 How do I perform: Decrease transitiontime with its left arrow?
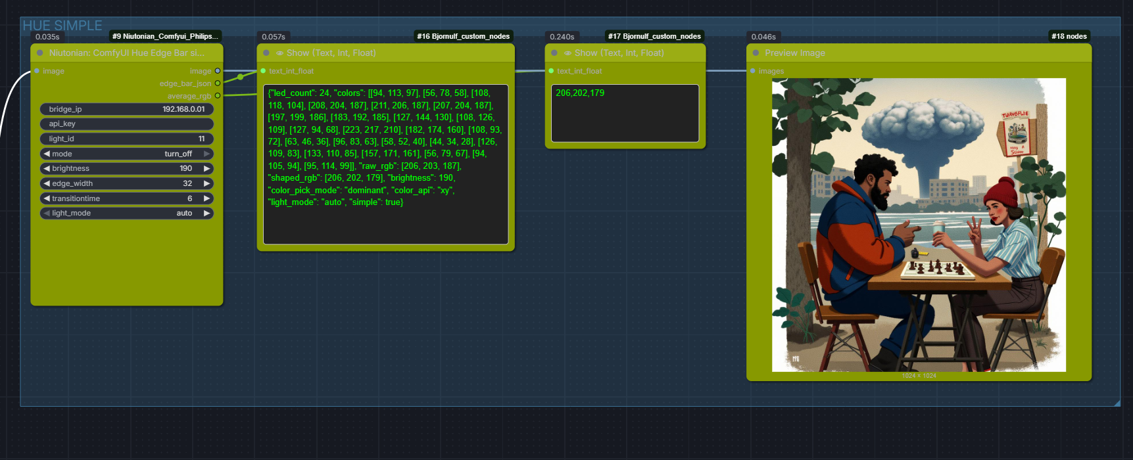47,198
